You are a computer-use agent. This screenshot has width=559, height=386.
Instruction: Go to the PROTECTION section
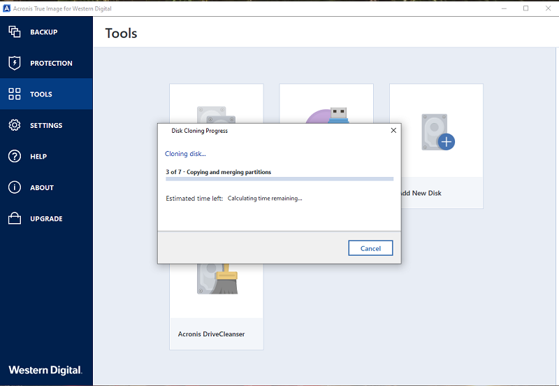(x=51, y=63)
